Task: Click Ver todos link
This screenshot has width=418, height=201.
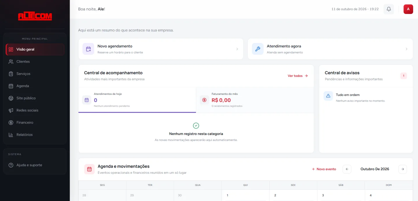Action: tap(298, 76)
